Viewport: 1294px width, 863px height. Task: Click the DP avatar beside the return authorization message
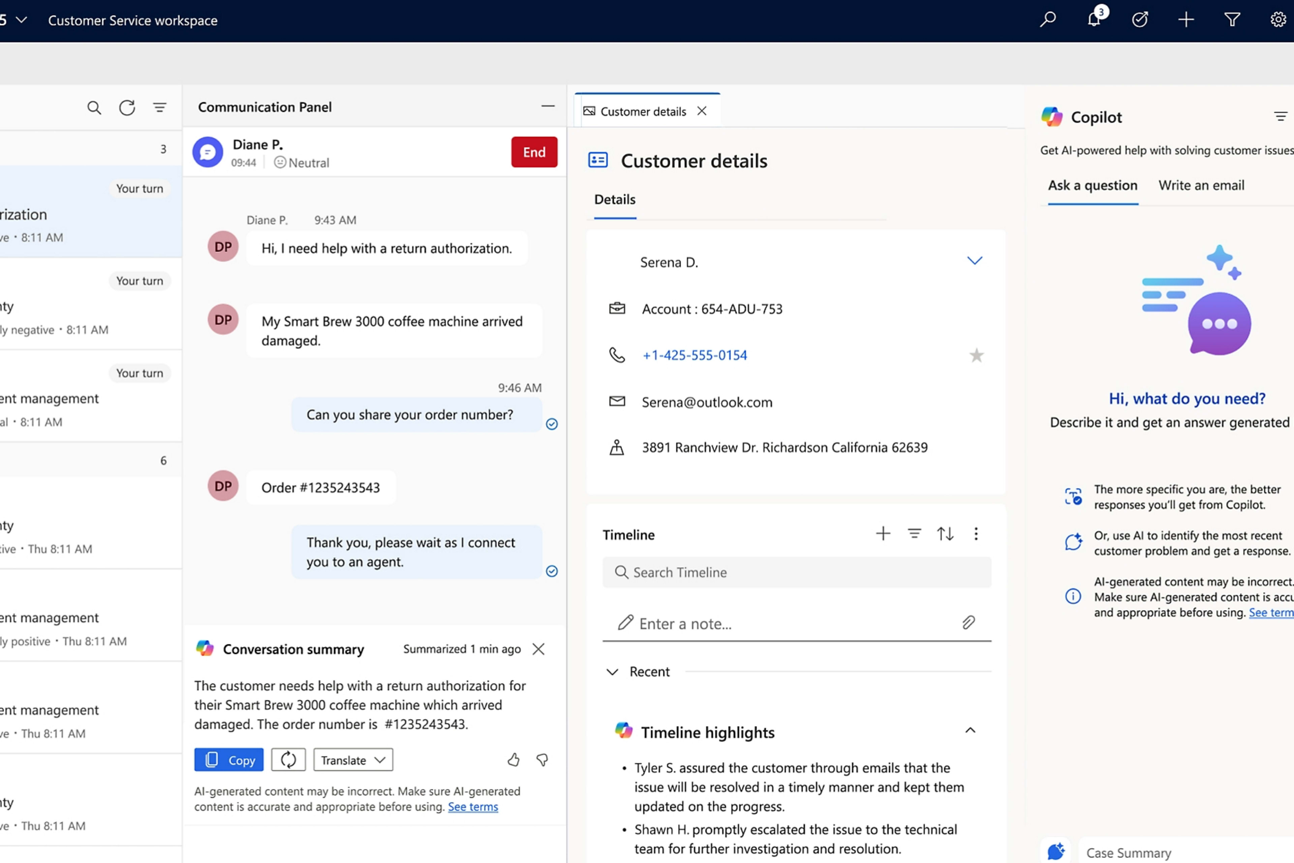point(223,246)
